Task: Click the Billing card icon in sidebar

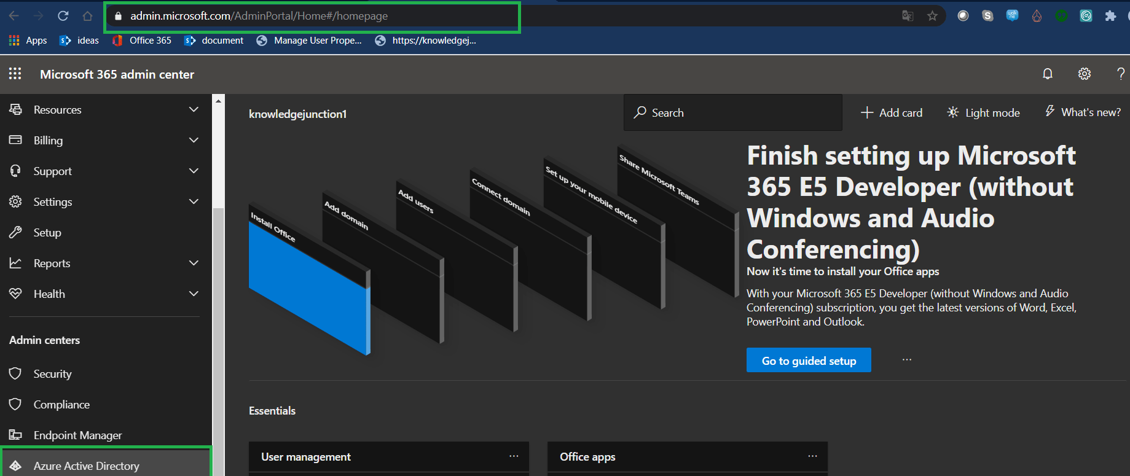Action: (16, 140)
